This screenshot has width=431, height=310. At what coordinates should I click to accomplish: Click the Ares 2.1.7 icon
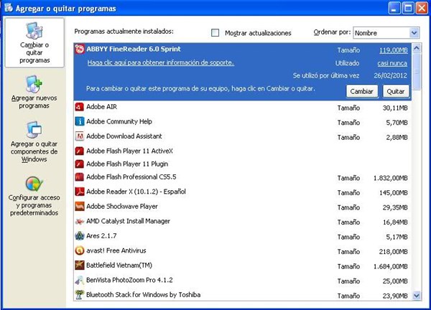click(80, 236)
